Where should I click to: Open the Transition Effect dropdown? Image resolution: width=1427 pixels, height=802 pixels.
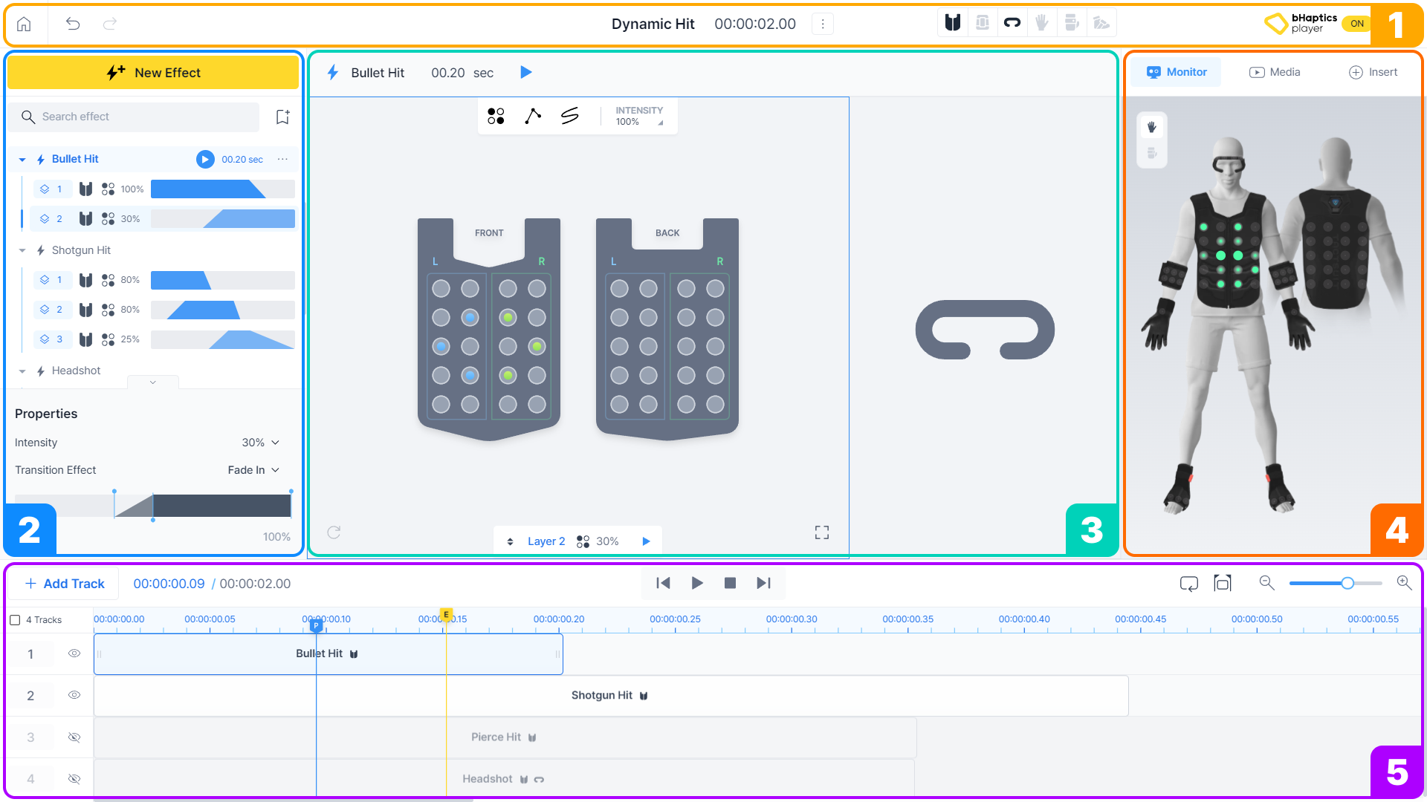coord(251,470)
